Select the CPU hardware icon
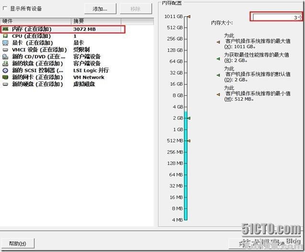This screenshot has width=305, height=252. (5, 36)
